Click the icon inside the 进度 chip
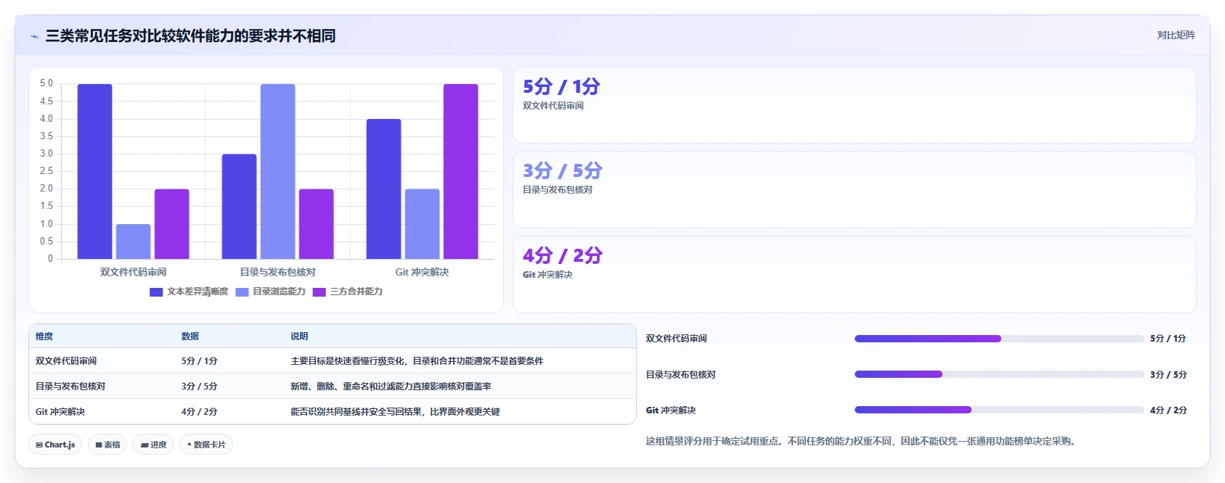Viewport: 1225px width, 483px height. coord(145,445)
